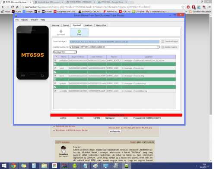Screen dimensions: 216x169
Task: Click the bookmark star in address bar
Action: [183, 7]
